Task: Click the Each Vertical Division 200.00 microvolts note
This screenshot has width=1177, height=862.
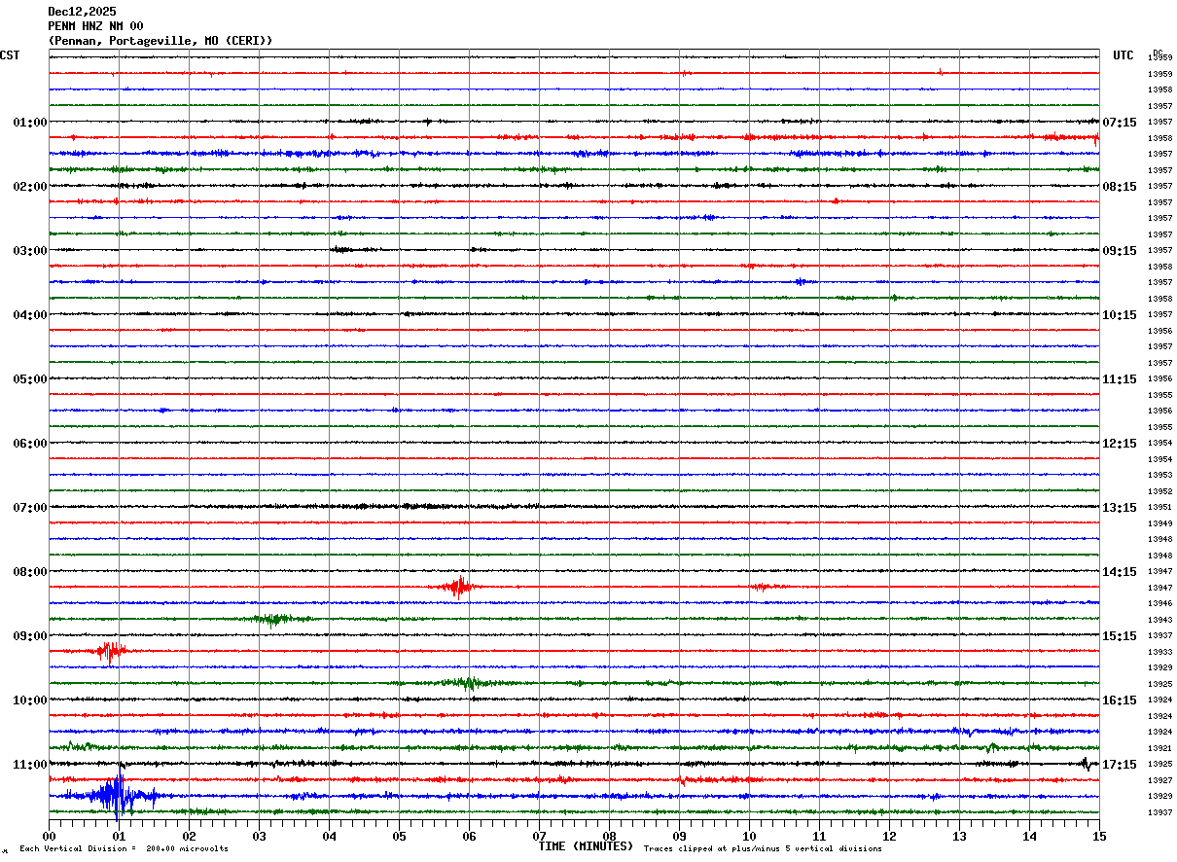Action: pyautogui.click(x=124, y=849)
